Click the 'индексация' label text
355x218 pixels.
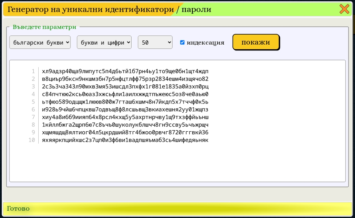[205, 42]
